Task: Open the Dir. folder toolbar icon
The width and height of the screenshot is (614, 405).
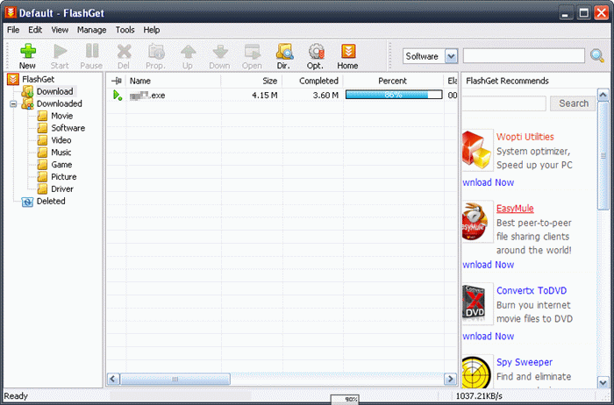Action: coord(283,55)
